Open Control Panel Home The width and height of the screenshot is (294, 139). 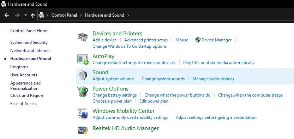click(x=29, y=31)
